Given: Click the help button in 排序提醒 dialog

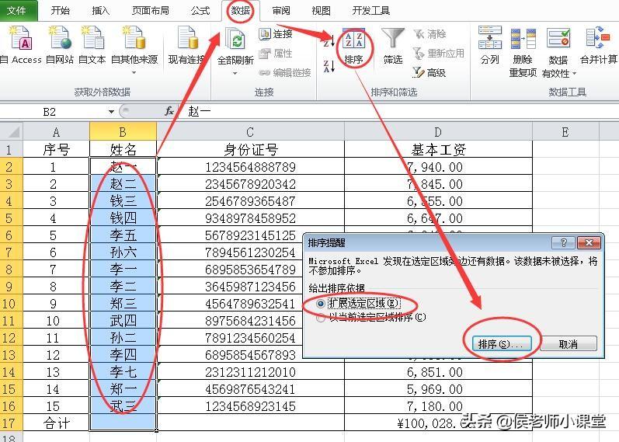Looking at the screenshot, I should point(563,242).
